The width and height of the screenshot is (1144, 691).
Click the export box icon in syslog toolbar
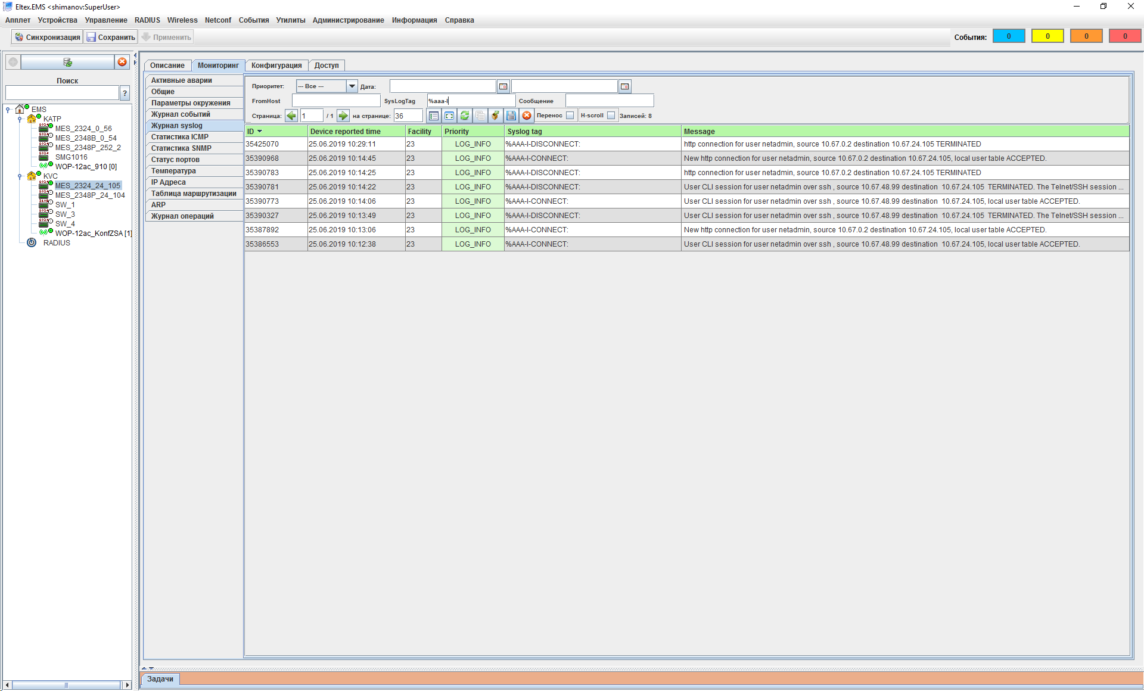(x=496, y=116)
